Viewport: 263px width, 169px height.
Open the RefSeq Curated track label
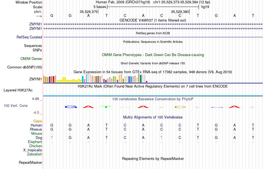click(29, 37)
